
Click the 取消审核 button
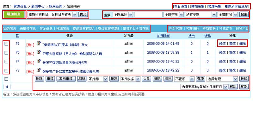66,79
